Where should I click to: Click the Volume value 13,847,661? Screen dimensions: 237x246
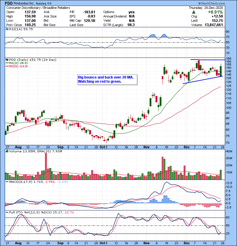(214, 25)
